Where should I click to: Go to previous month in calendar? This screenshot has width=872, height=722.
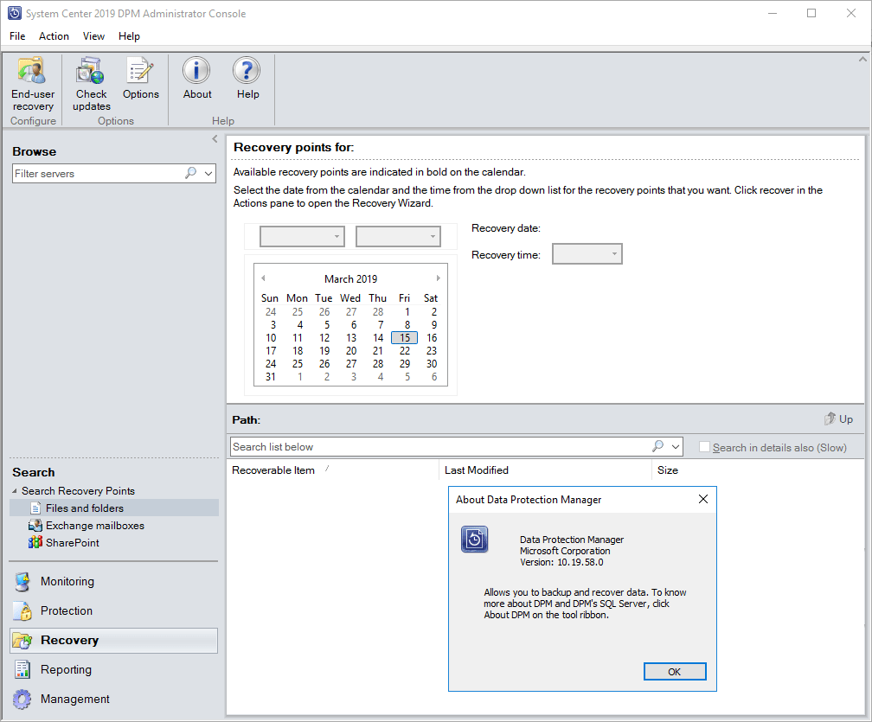pyautogui.click(x=263, y=278)
